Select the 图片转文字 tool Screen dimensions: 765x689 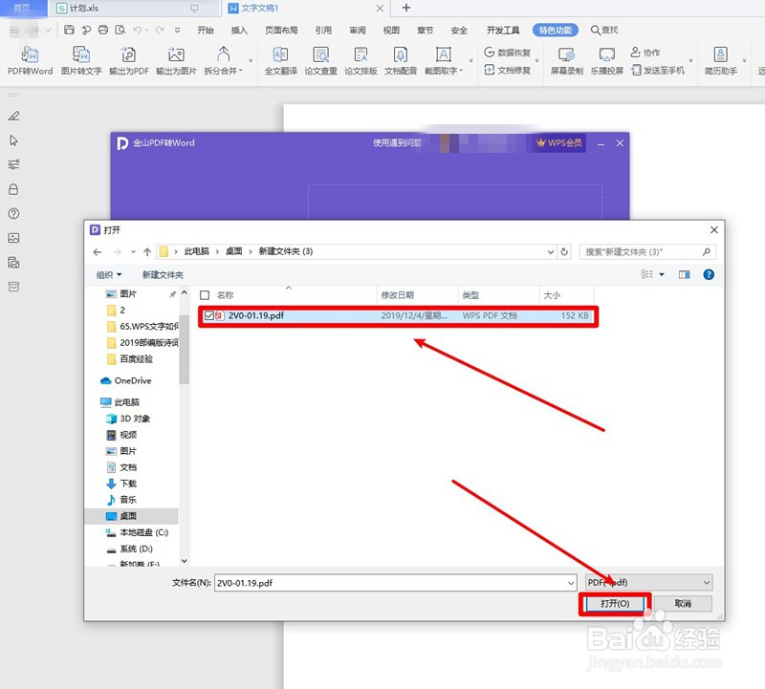click(x=81, y=60)
